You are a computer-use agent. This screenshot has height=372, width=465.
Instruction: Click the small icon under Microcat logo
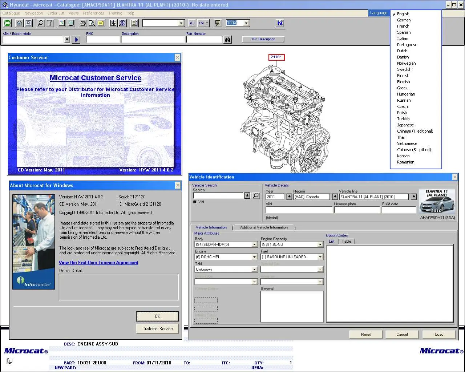tap(9, 361)
